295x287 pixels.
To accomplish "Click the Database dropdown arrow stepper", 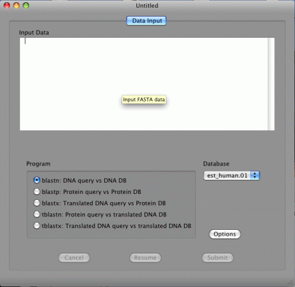I will [255, 176].
